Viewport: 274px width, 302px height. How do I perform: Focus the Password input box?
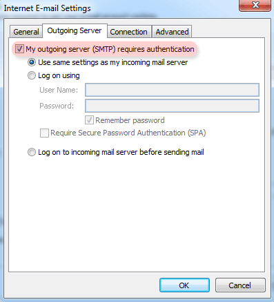(x=172, y=106)
